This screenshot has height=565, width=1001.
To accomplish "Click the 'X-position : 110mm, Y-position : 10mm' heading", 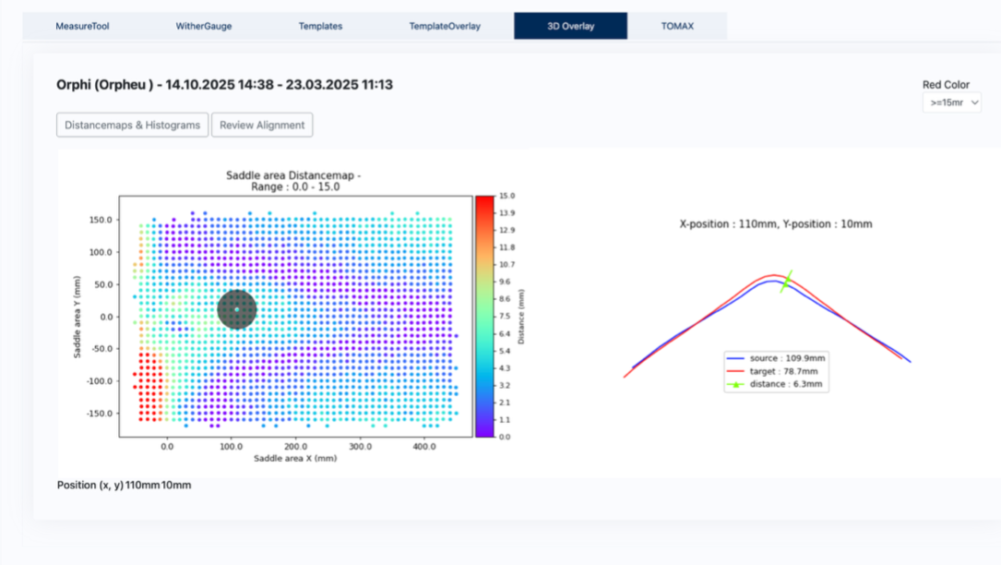I will [776, 224].
